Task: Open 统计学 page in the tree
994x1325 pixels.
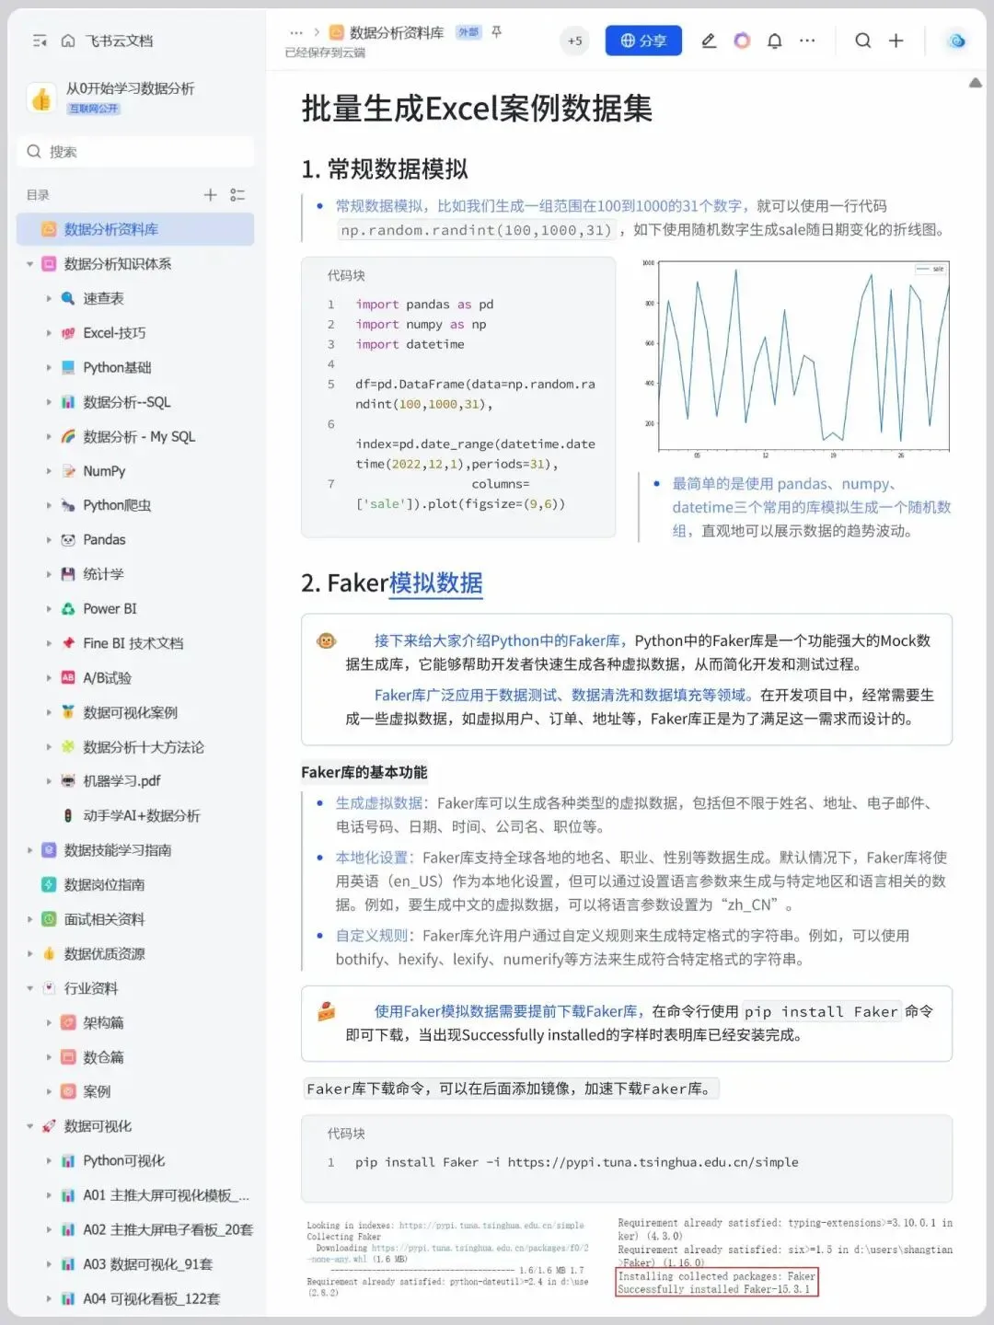Action: (x=103, y=574)
